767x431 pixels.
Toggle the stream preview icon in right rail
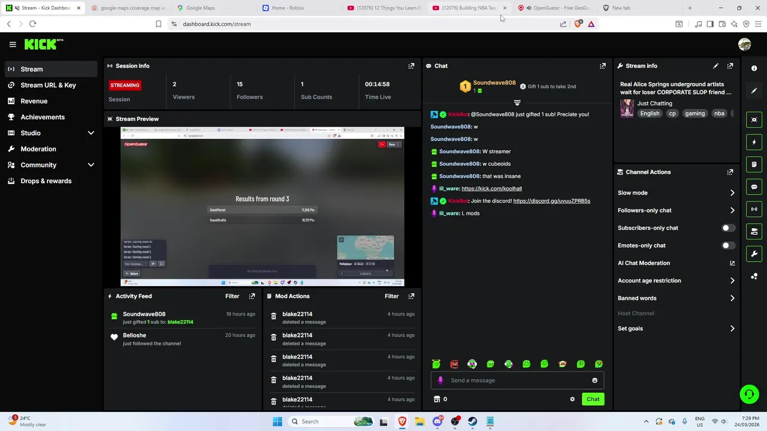[x=754, y=120]
